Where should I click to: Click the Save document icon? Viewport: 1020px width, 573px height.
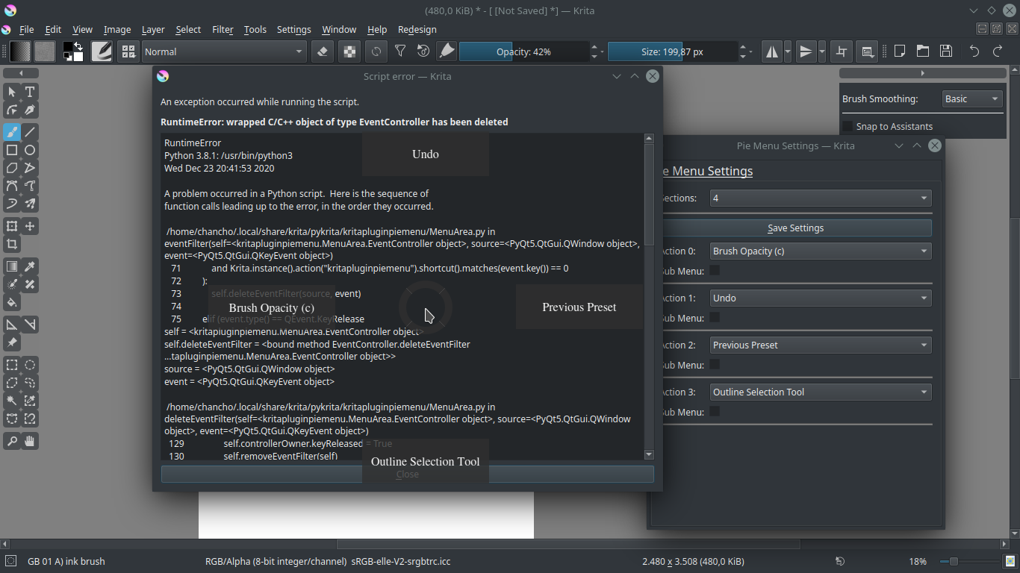(946, 51)
